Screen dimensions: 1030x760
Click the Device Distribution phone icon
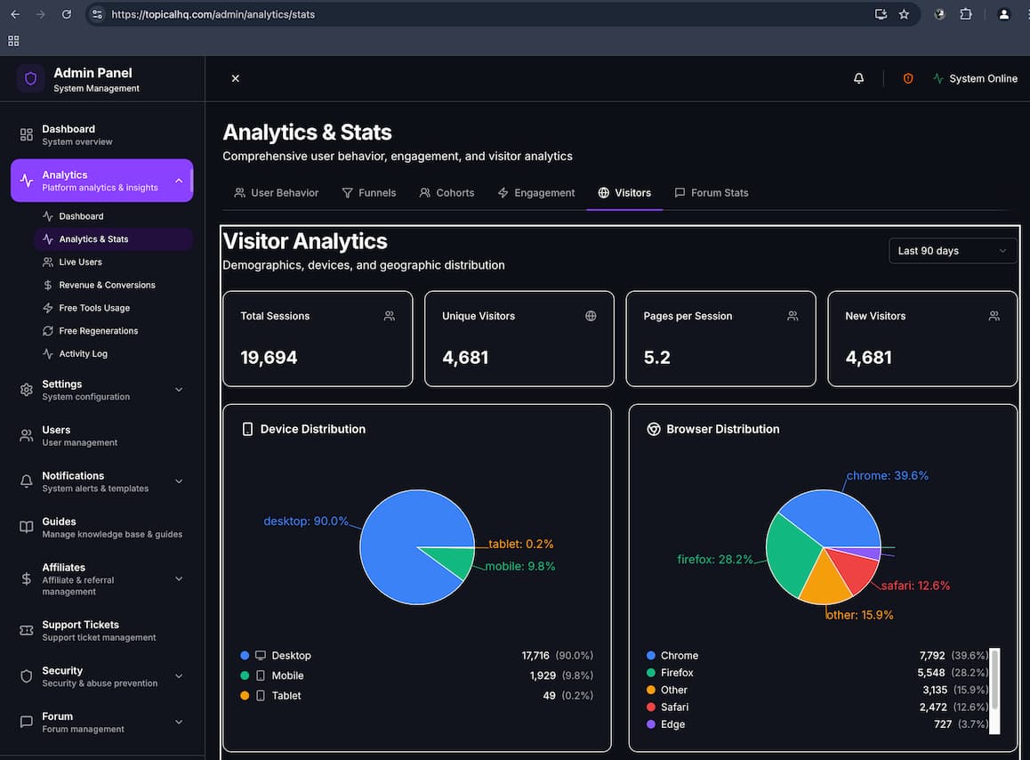[247, 429]
